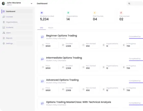Click the Organizations green bookmark icon
The width and height of the screenshot is (143, 111).
pyautogui.click(x=68, y=13)
